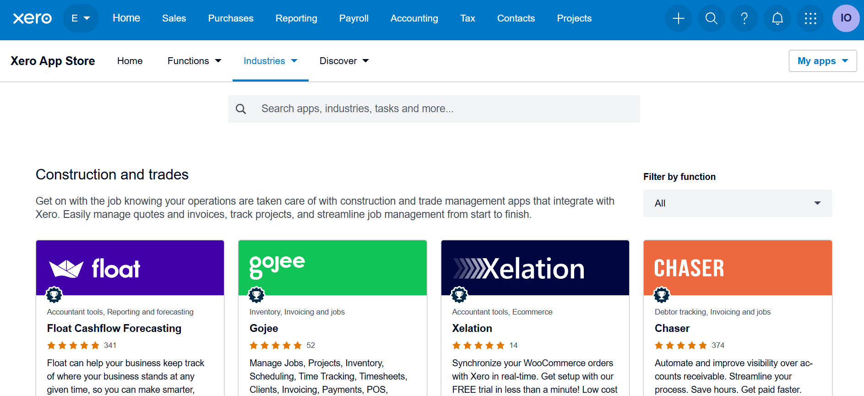The image size is (864, 396).
Task: Open the Reporting menu
Action: coord(296,18)
